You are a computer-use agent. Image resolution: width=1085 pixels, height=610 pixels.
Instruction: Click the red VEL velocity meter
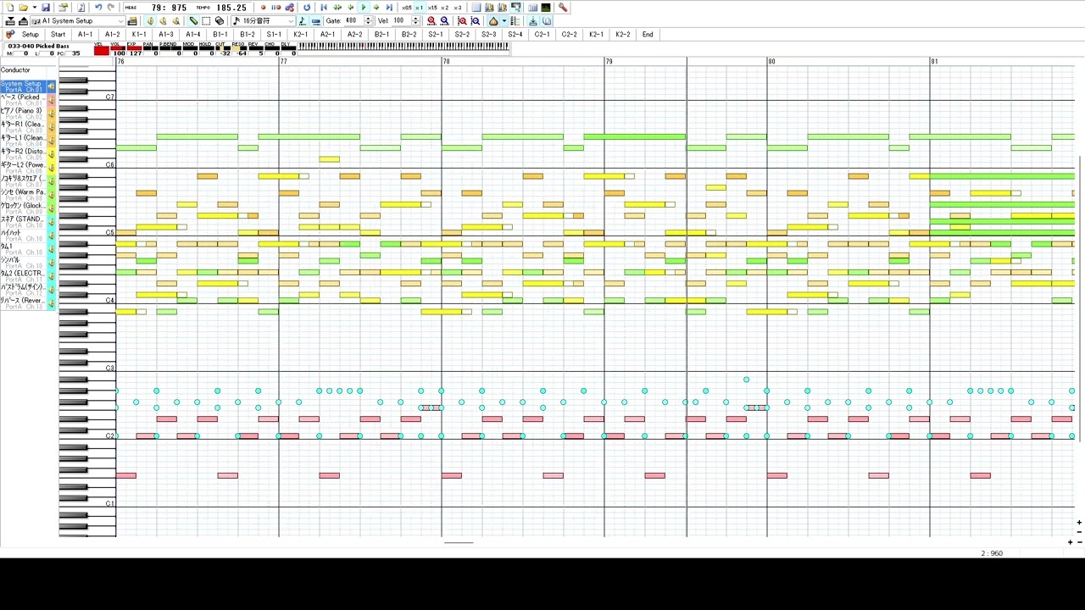(101, 51)
